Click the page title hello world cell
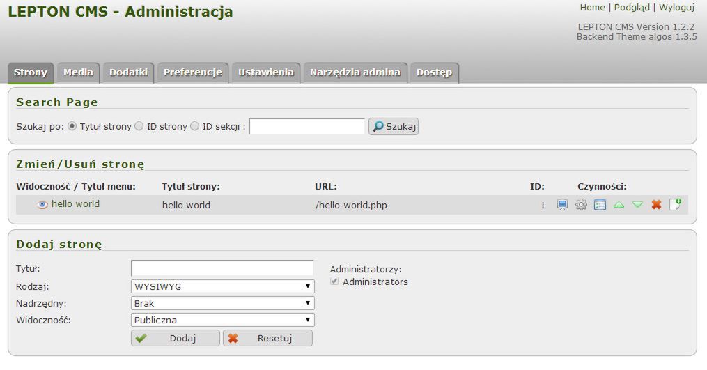 (186, 206)
